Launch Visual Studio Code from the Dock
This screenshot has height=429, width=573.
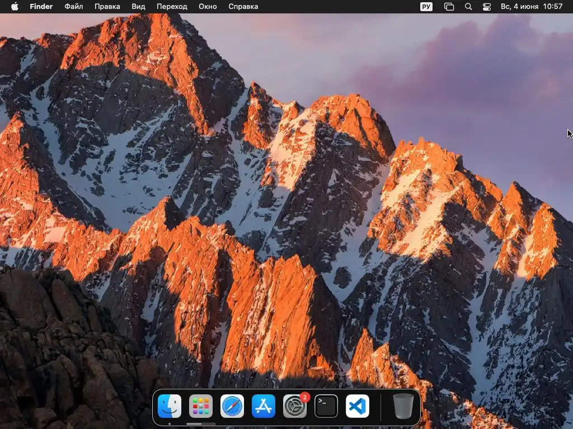click(358, 406)
